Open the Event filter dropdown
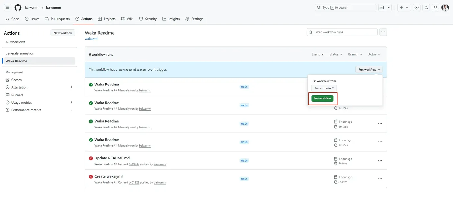The height and width of the screenshot is (215, 453). coord(317,54)
